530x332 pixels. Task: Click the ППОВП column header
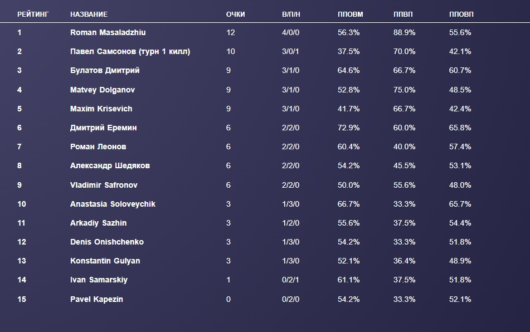[461, 14]
